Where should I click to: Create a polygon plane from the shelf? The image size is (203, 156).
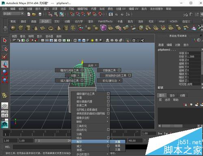[x=43, y=28]
